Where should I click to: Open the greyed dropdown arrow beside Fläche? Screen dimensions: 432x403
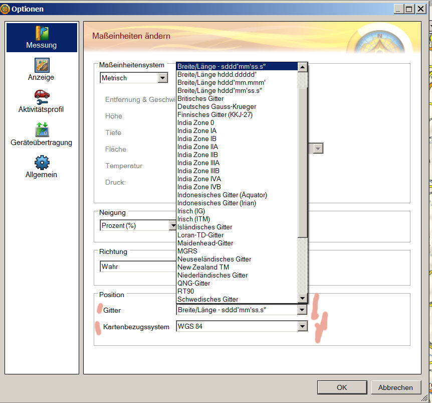coord(318,149)
